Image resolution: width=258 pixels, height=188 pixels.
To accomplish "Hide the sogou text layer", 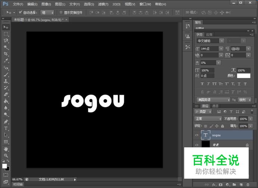I will coord(196,135).
